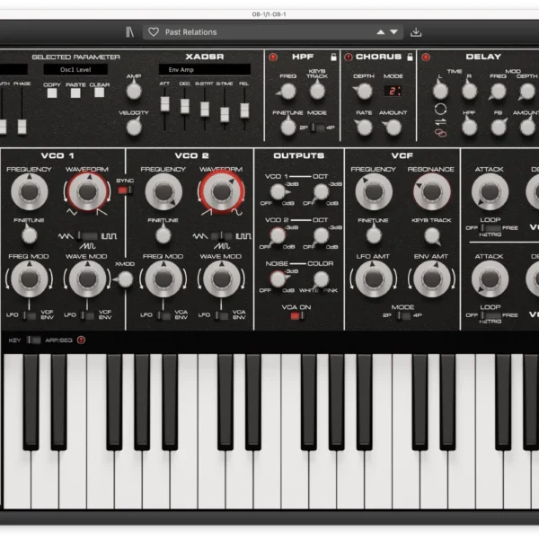539x539 pixels.
Task: Click the NOISE level knob
Action: (278, 279)
